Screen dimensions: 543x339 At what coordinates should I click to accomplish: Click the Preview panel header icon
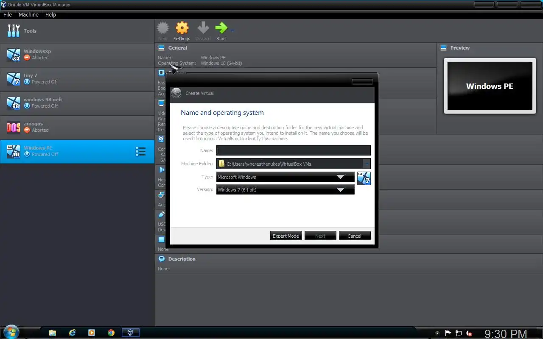tap(444, 48)
